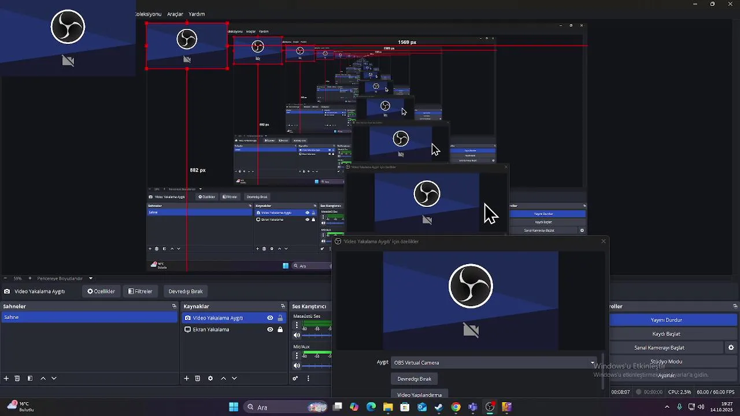The image size is (740, 416).
Task: Open Microsoft Teams from the taskbar
Action: pos(473,407)
